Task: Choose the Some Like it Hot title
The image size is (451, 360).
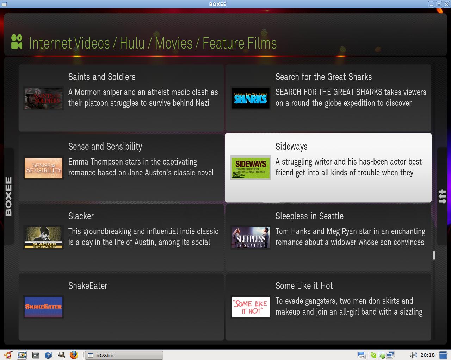Action: (x=304, y=286)
